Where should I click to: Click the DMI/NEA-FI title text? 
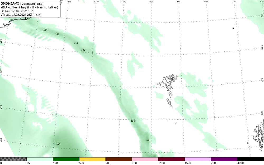pyautogui.click(x=10, y=4)
